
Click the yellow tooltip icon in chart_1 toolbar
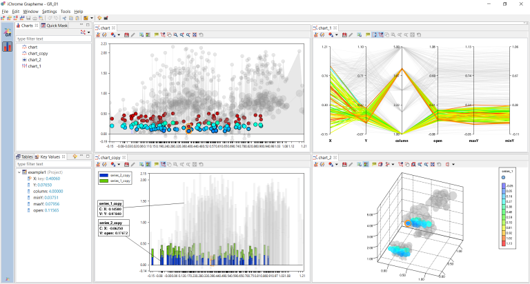(369, 34)
